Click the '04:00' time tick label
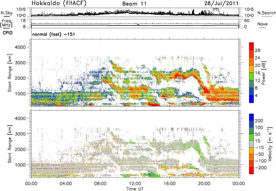The width and height of the screenshot is (276, 191). [x=66, y=184]
